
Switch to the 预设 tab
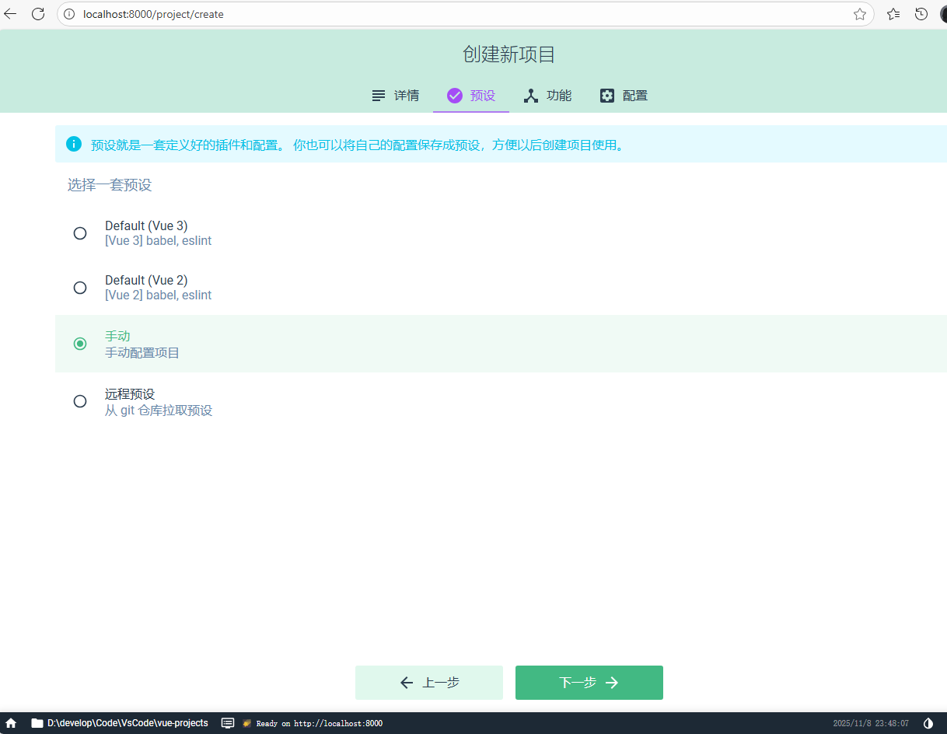(x=471, y=96)
